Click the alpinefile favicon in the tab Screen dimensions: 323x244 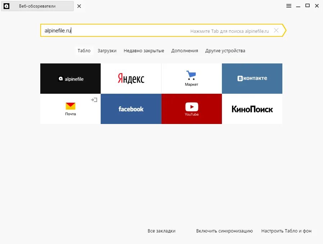[6, 6]
